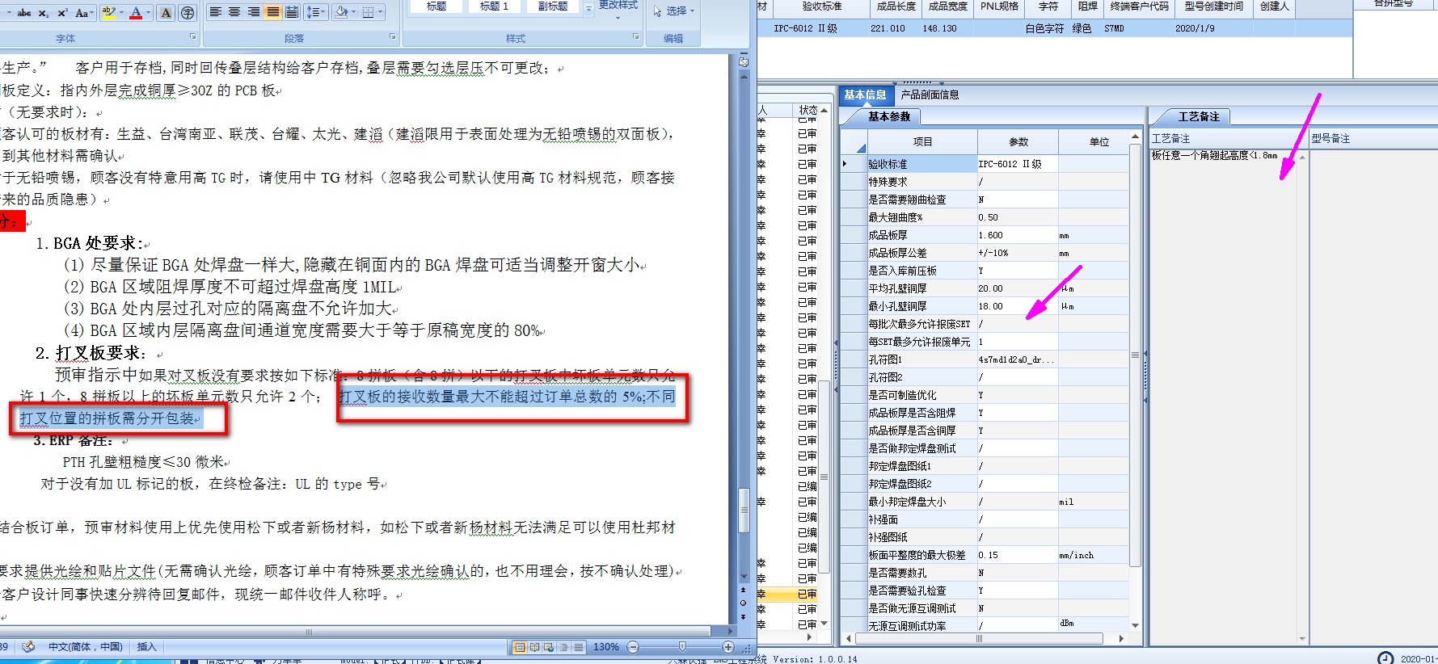Switch to Full Screen Reading view
1438x664 pixels.
(x=534, y=647)
